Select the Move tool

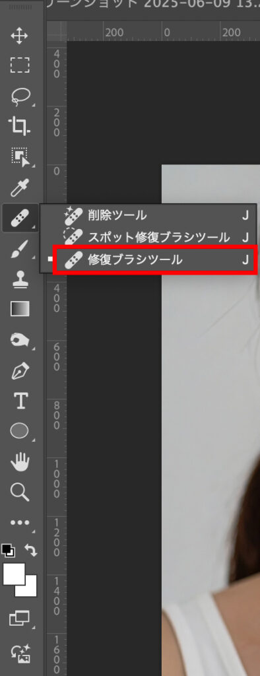coord(19,36)
